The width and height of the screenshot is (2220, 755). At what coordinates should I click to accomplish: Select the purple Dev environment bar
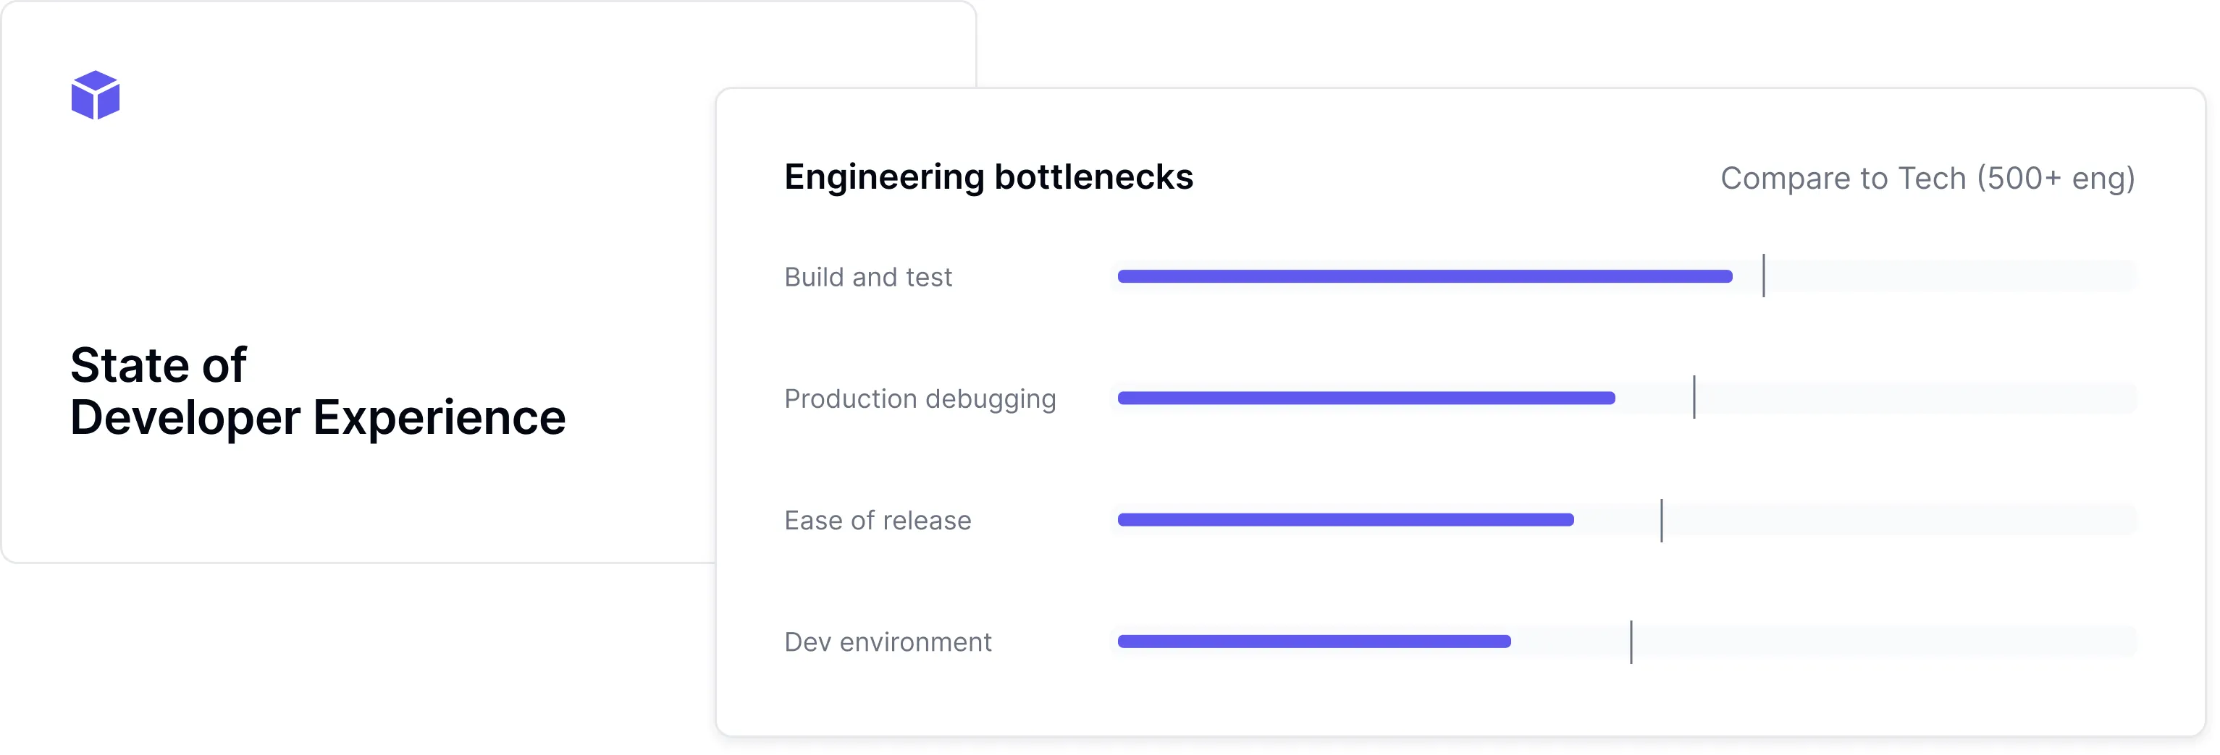click(1313, 641)
